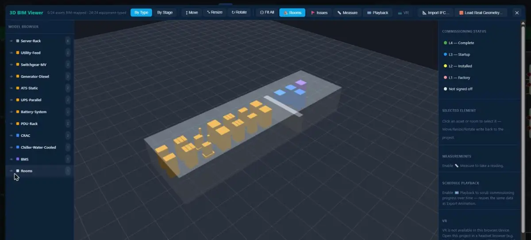This screenshot has height=240, width=531.
Task: Toggle the Switchgear-MV eye icon
Action: click(x=12, y=65)
